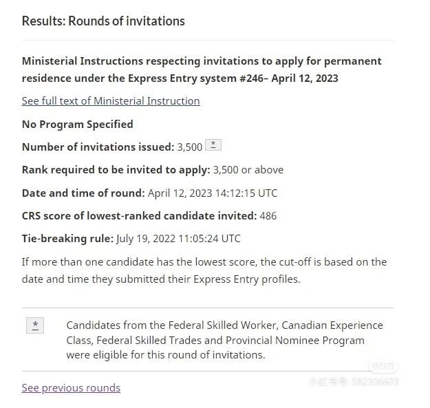Click the asterisk marker in footnote section
430x408 pixels.
[x=35, y=325]
